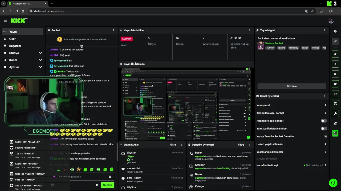
Task: Open Yayın bilgisi three-dot menu
Action: (324, 30)
